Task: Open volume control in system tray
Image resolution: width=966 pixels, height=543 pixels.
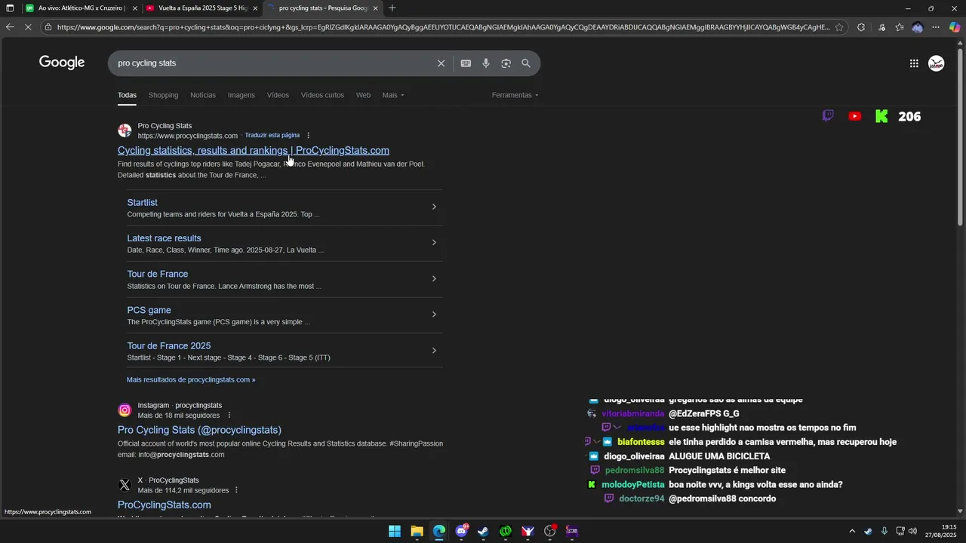Action: tap(912, 531)
